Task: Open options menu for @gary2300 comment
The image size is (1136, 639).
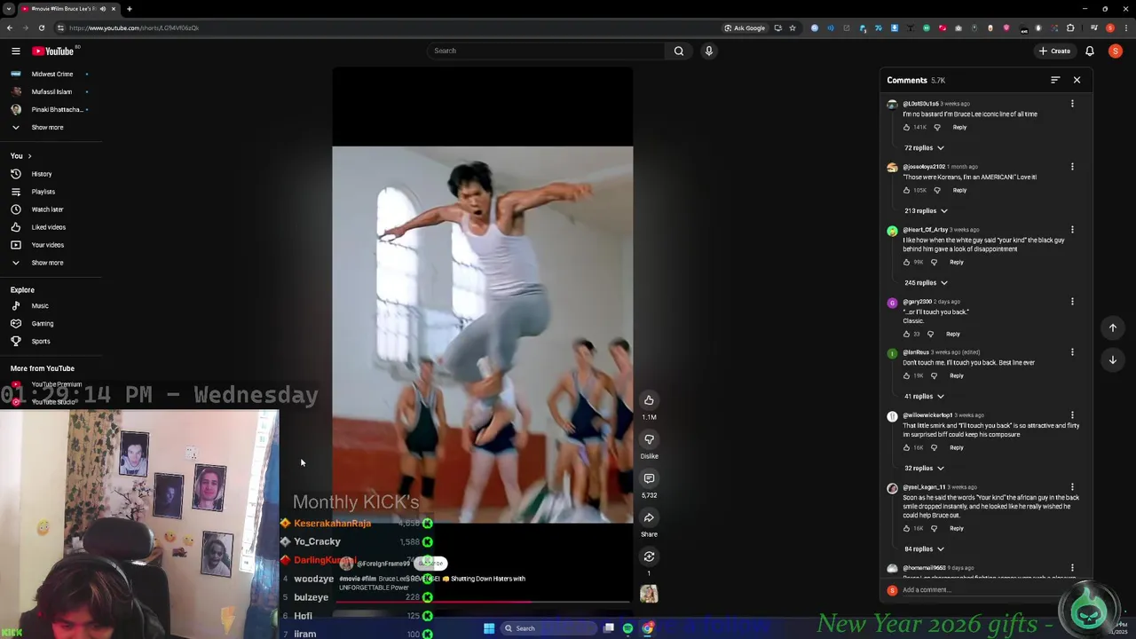Action: click(x=1072, y=302)
